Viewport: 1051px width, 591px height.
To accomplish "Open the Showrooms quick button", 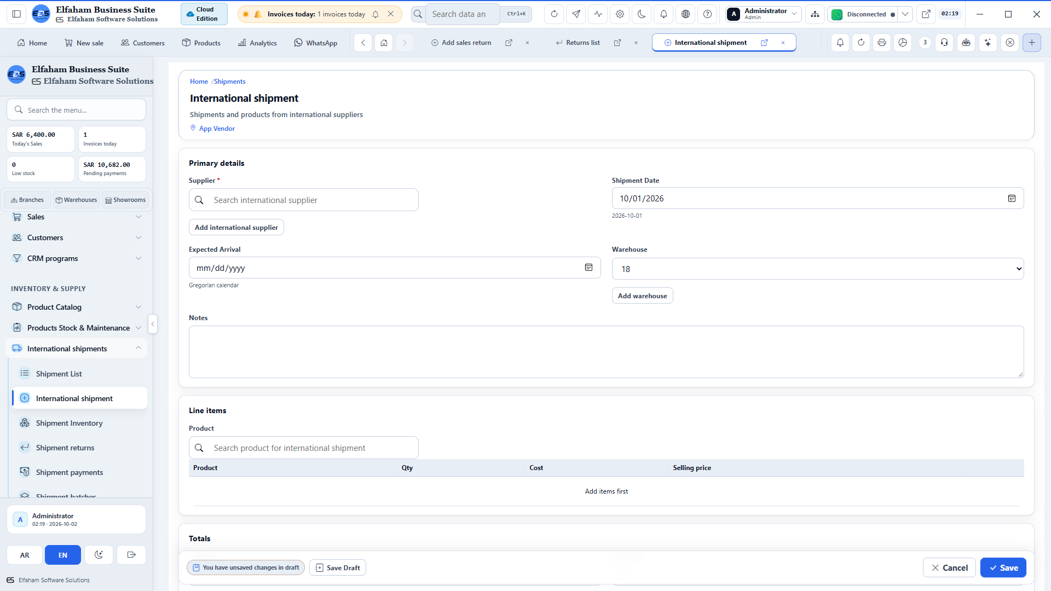I will coord(125,200).
